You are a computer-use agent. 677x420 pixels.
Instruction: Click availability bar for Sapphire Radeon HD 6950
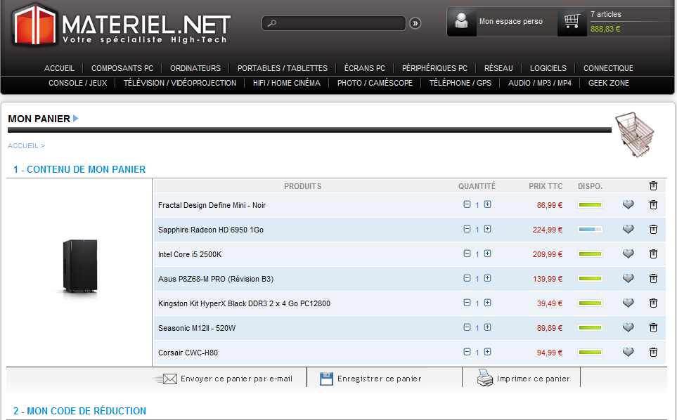[591, 230]
